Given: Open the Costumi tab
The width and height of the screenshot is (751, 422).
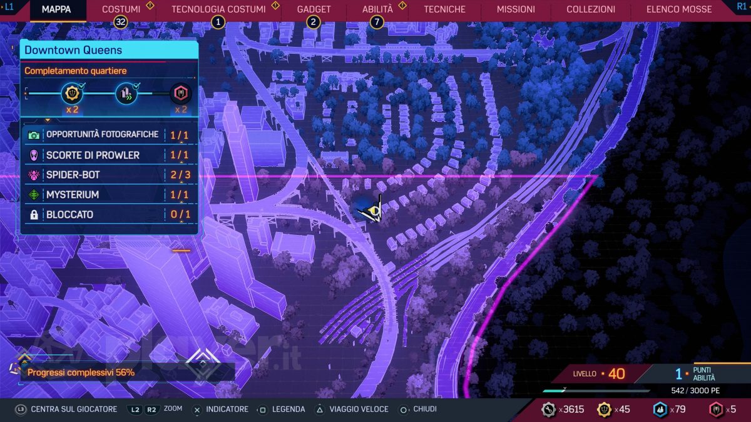Looking at the screenshot, I should [121, 9].
